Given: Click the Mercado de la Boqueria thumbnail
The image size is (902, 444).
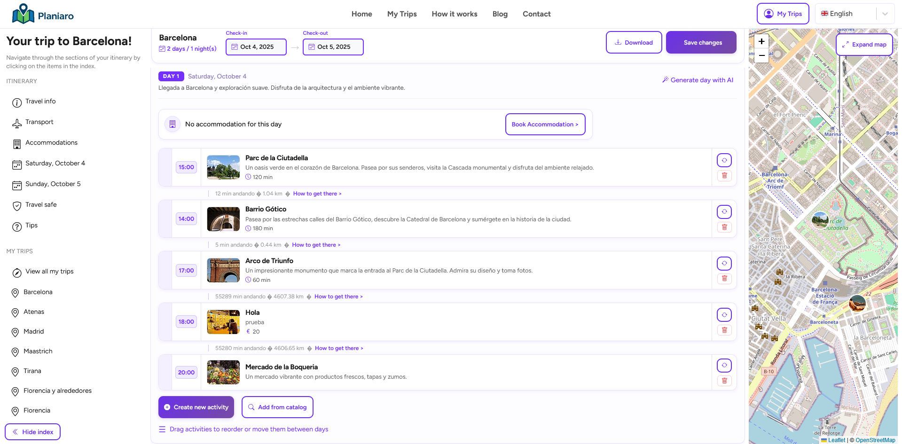Looking at the screenshot, I should (x=223, y=372).
